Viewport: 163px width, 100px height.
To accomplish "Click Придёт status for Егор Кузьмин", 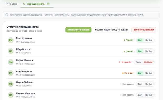I will tap(129, 40).
